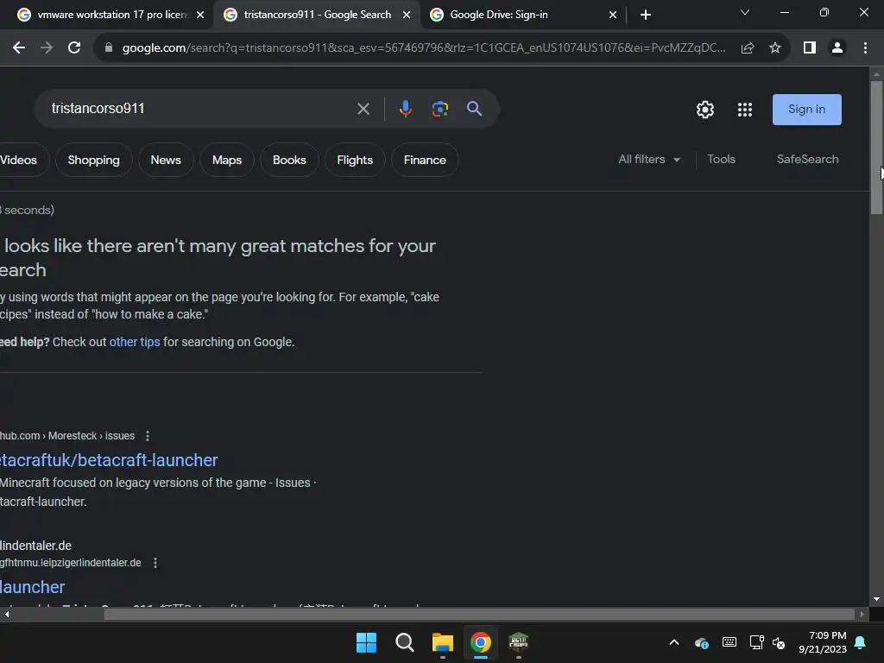Go back to the previous page
Screen dimensions: 884x663
[19, 48]
